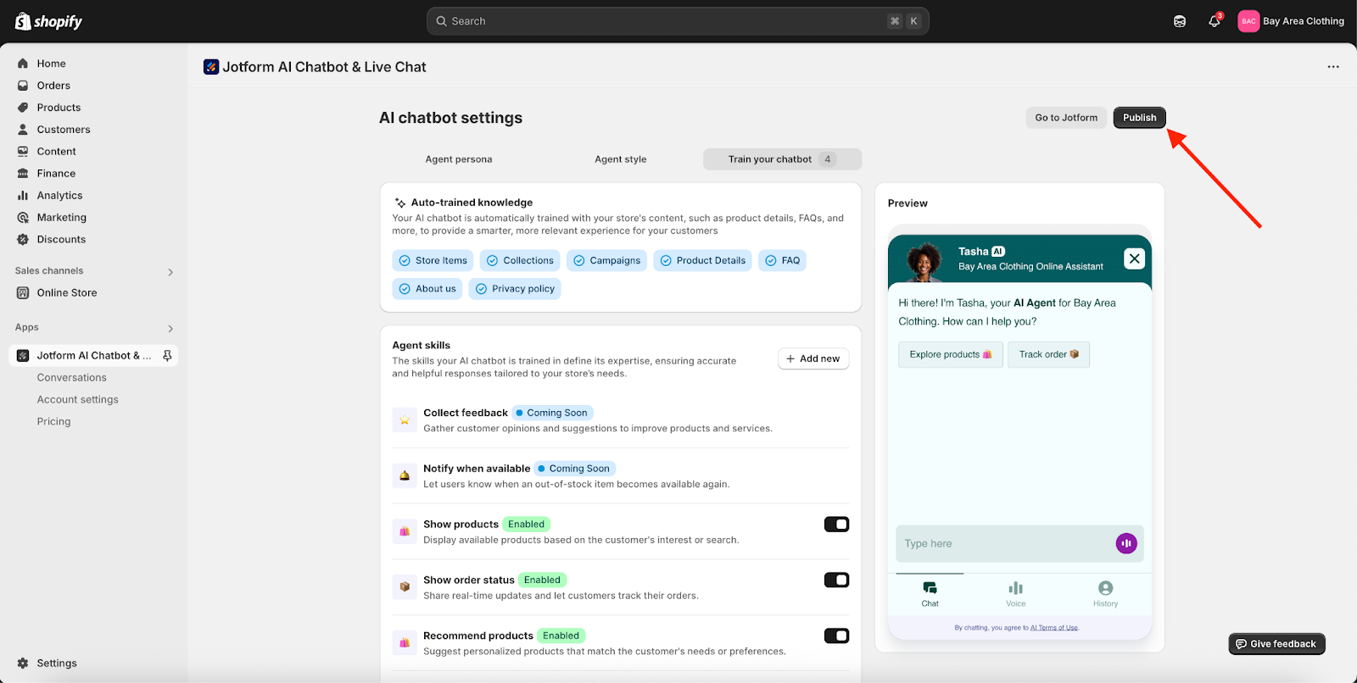Click the Analytics bar chart icon

point(23,196)
